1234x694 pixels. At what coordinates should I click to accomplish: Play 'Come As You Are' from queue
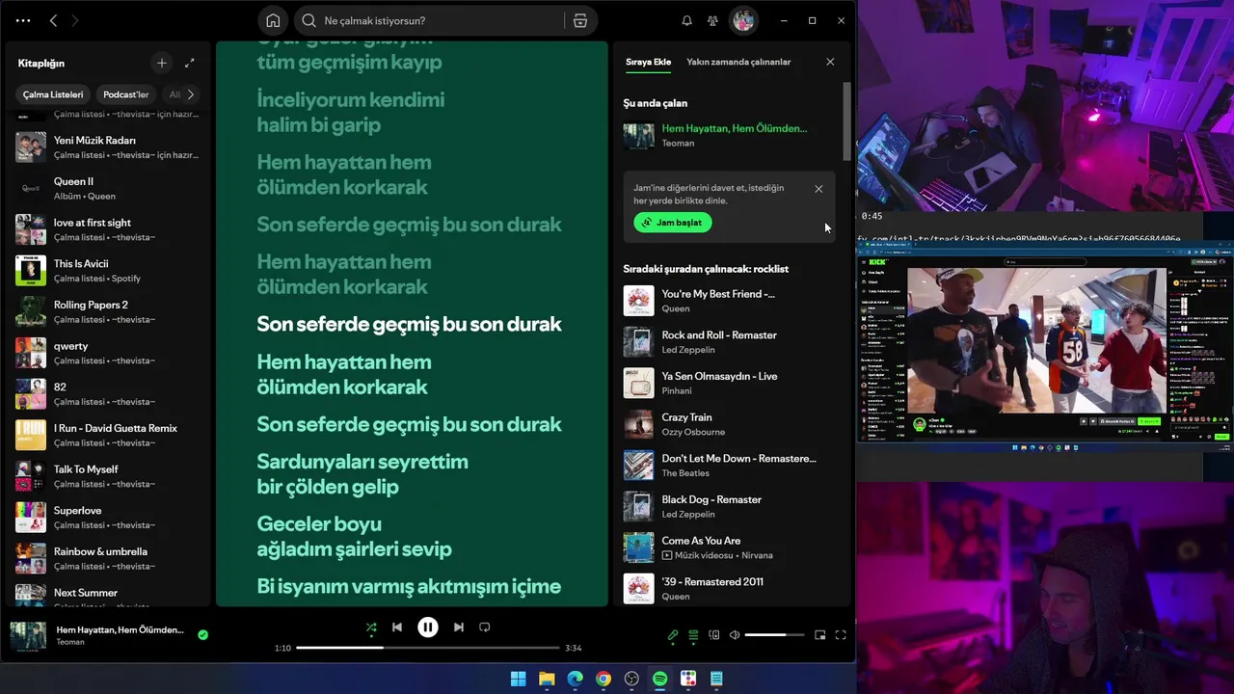pyautogui.click(x=730, y=547)
